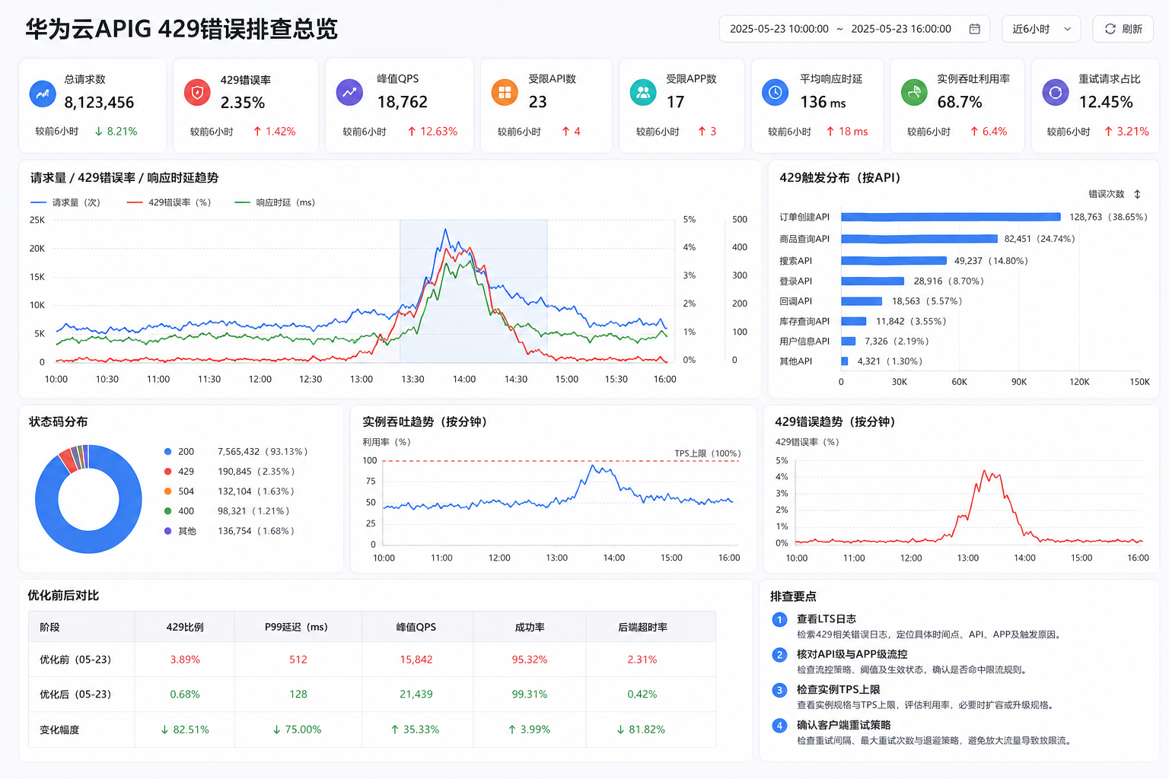Select the 优化前（05-23） row label
The height and width of the screenshot is (779, 1169).
(75, 660)
